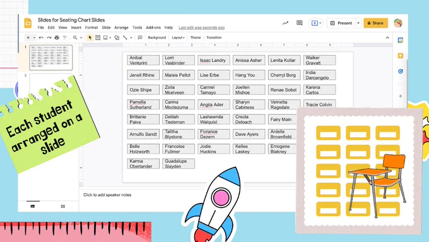429x242 pixels.
Task: Select the Maisie Pellot name box
Action: [179, 75]
